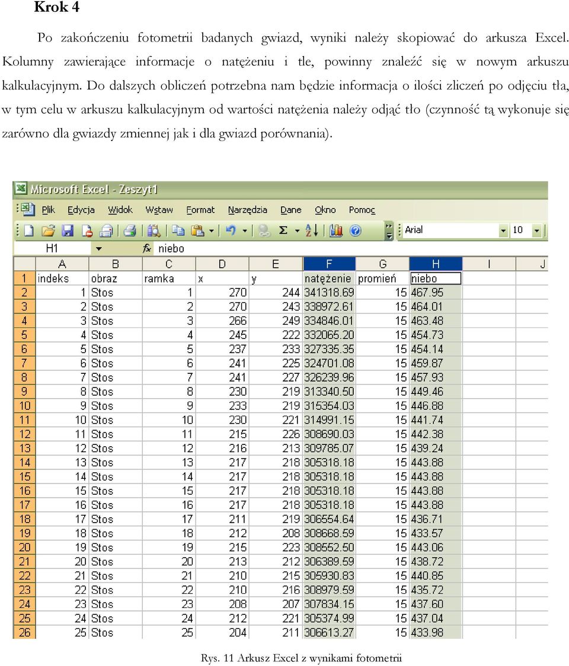Select column I header
The height and width of the screenshot is (666, 569).
tap(489, 264)
